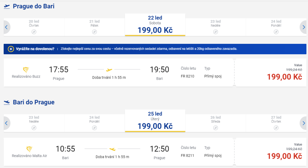Click the departing plane icon beside Prague do Bari
Screen dimensions: 308x168
click(x=7, y=6)
